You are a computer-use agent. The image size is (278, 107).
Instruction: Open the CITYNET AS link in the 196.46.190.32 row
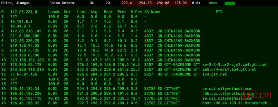pyautogui.click(x=162, y=103)
